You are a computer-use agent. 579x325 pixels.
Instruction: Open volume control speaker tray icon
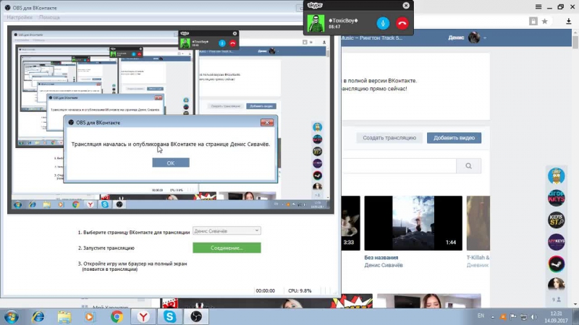pyautogui.click(x=534, y=317)
